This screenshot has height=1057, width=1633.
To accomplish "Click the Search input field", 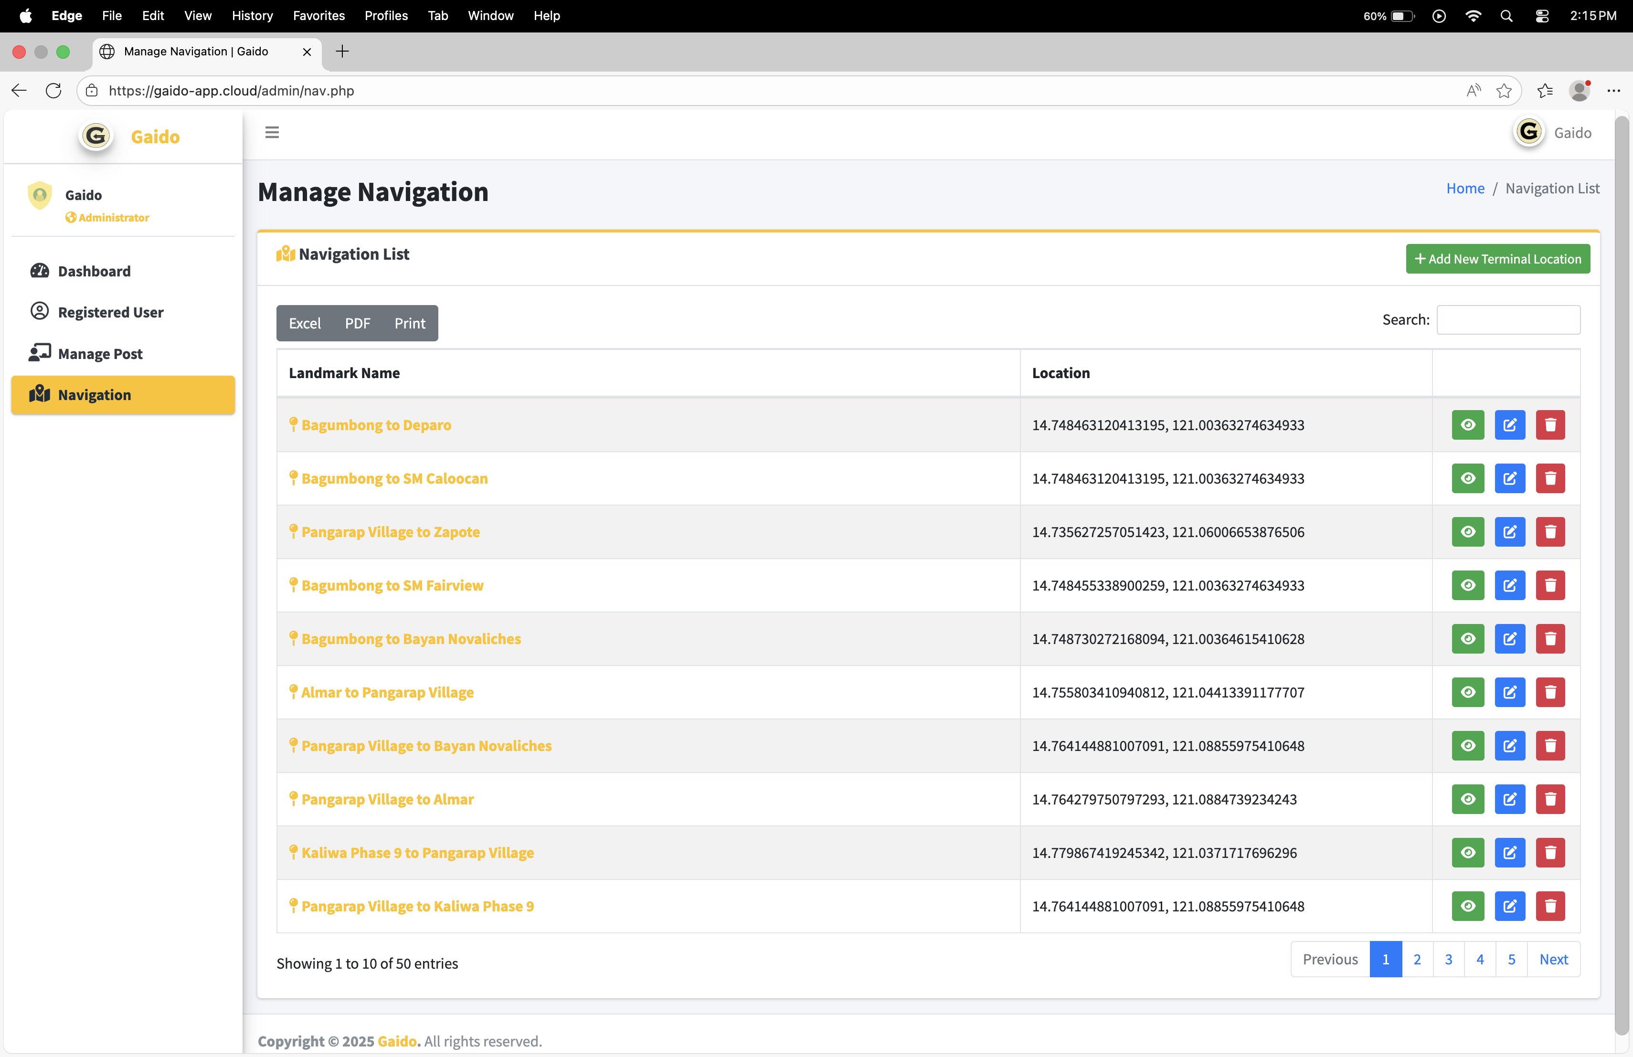I will [x=1507, y=320].
